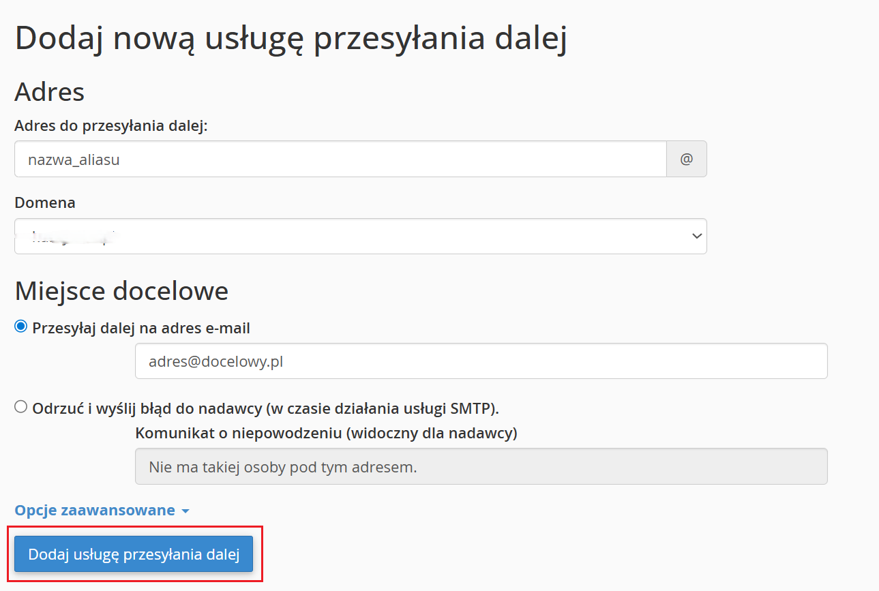Screen dimensions: 879x591
Task: Open the Domena select box
Action: pos(360,236)
